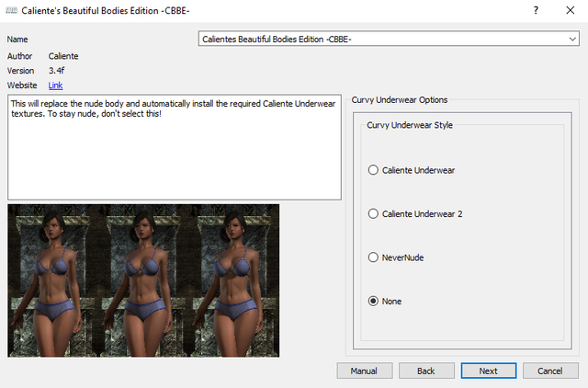Proceed with the Next button
Screen dimensions: 588x388
[488, 371]
